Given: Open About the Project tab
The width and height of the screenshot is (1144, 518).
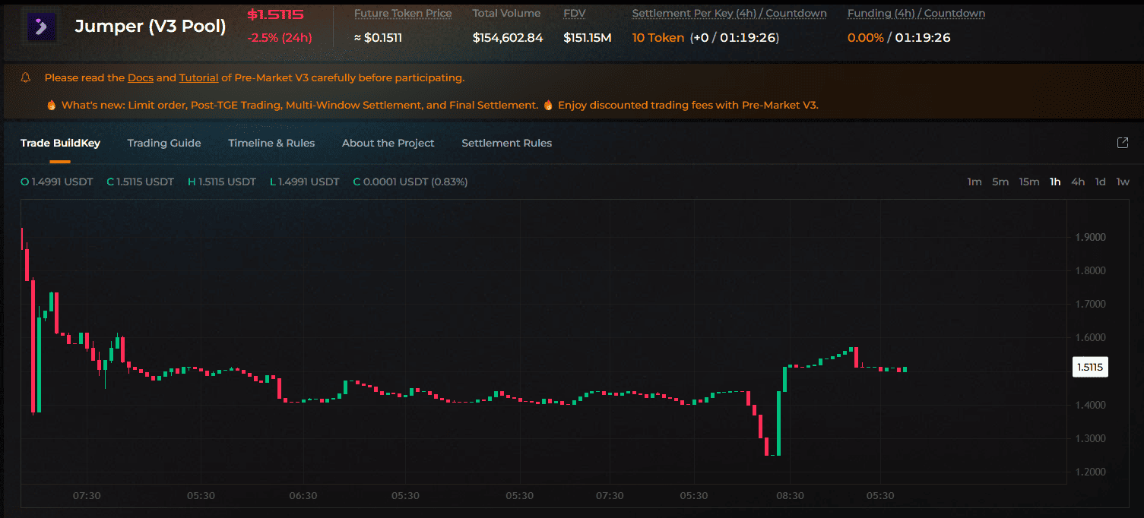Looking at the screenshot, I should click(388, 143).
